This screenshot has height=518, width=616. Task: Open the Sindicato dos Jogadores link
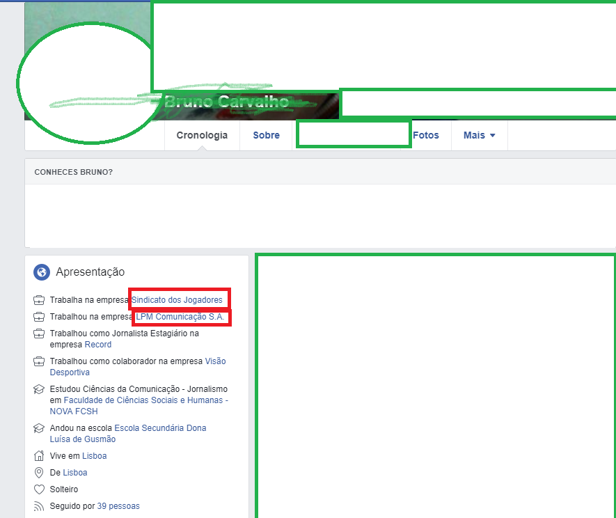tap(177, 300)
